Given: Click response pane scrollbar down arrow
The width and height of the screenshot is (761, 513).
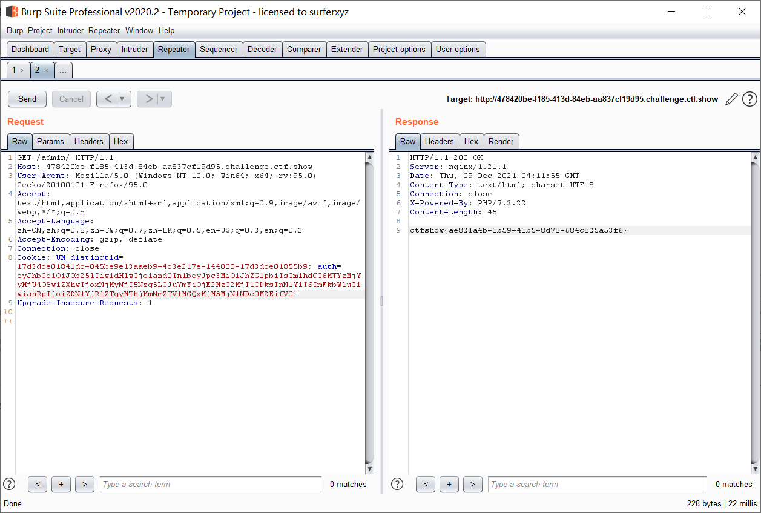Looking at the screenshot, I should [x=755, y=469].
